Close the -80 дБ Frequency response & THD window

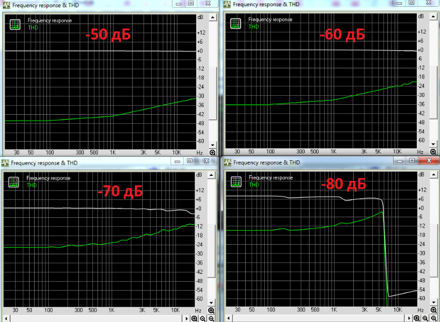pyautogui.click(x=429, y=161)
